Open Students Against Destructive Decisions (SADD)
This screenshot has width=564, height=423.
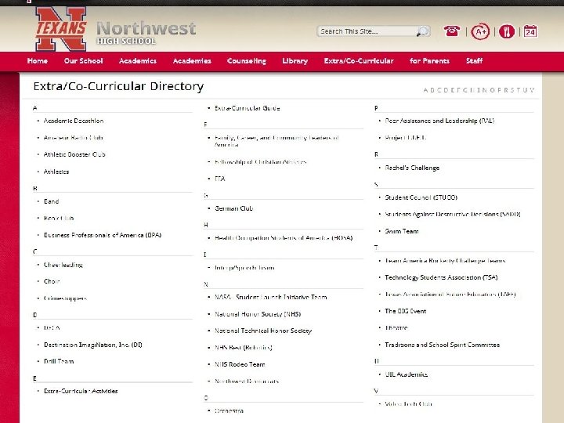click(x=453, y=214)
